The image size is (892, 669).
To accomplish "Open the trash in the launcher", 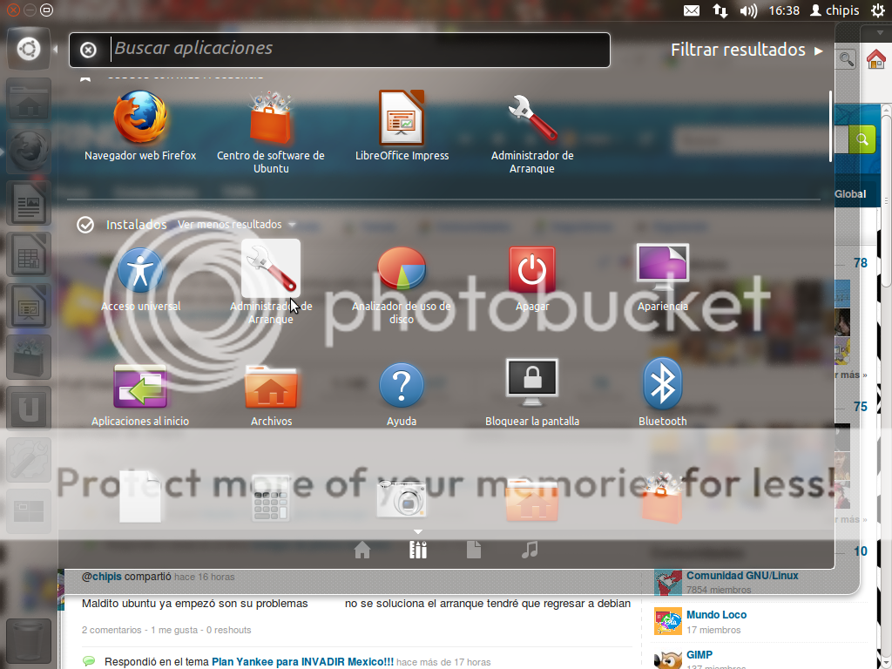I will [29, 641].
